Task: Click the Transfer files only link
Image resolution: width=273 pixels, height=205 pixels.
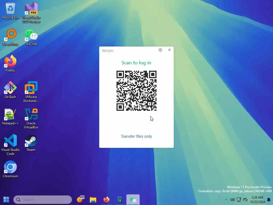Action: pyautogui.click(x=136, y=136)
